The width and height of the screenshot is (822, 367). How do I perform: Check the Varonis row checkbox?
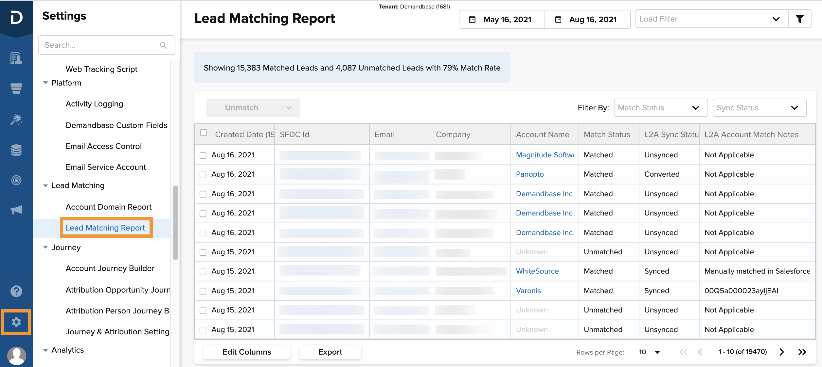click(x=203, y=291)
